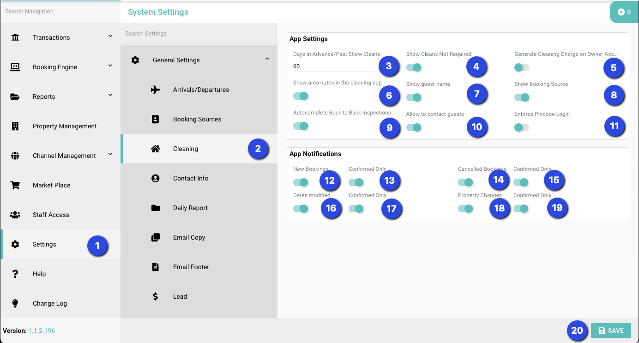Click the Property Management building icon
The image size is (639, 343).
[15, 126]
